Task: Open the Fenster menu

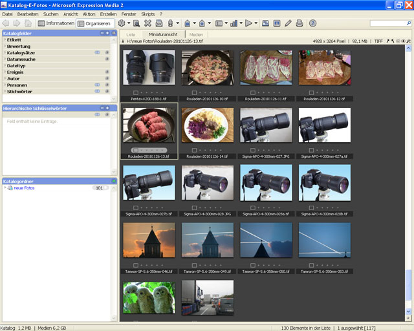Action: click(x=129, y=14)
